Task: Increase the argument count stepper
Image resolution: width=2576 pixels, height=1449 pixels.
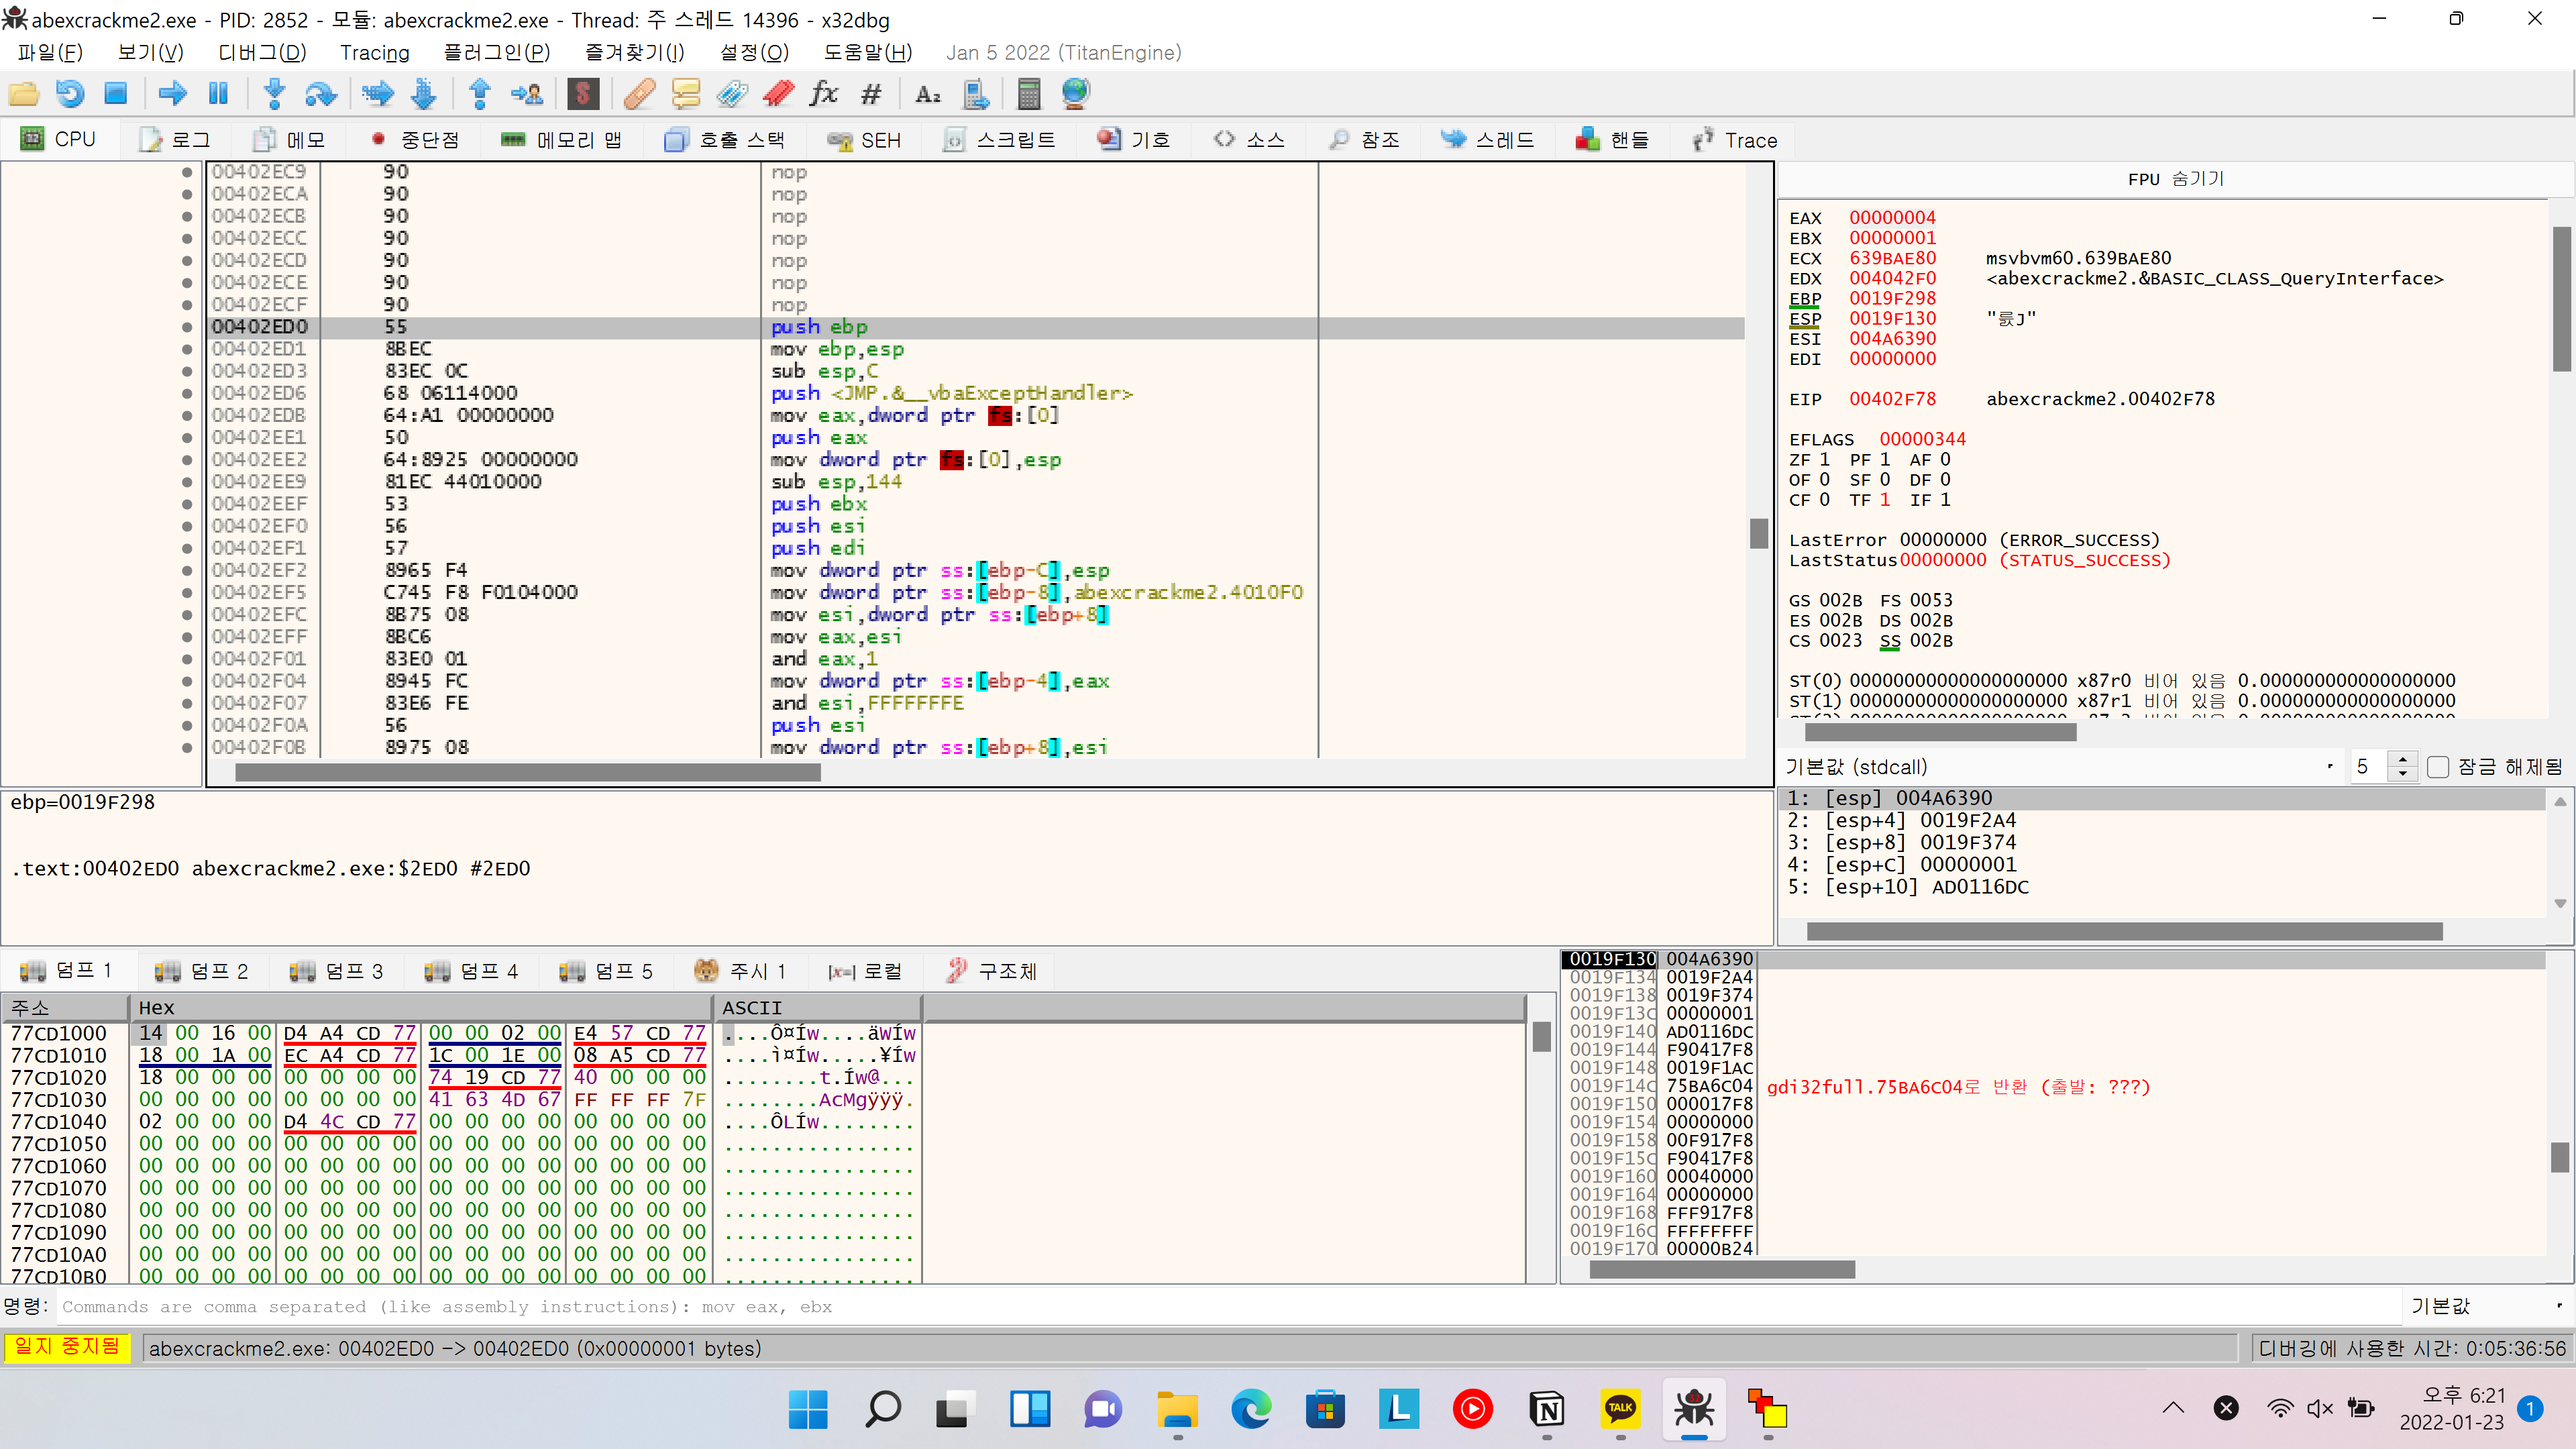Action: [2403, 760]
